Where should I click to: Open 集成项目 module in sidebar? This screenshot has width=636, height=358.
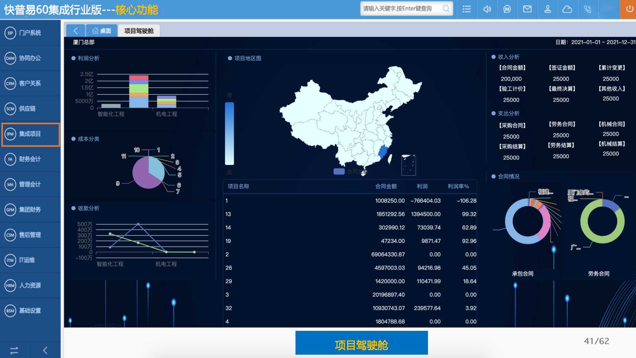[30, 134]
